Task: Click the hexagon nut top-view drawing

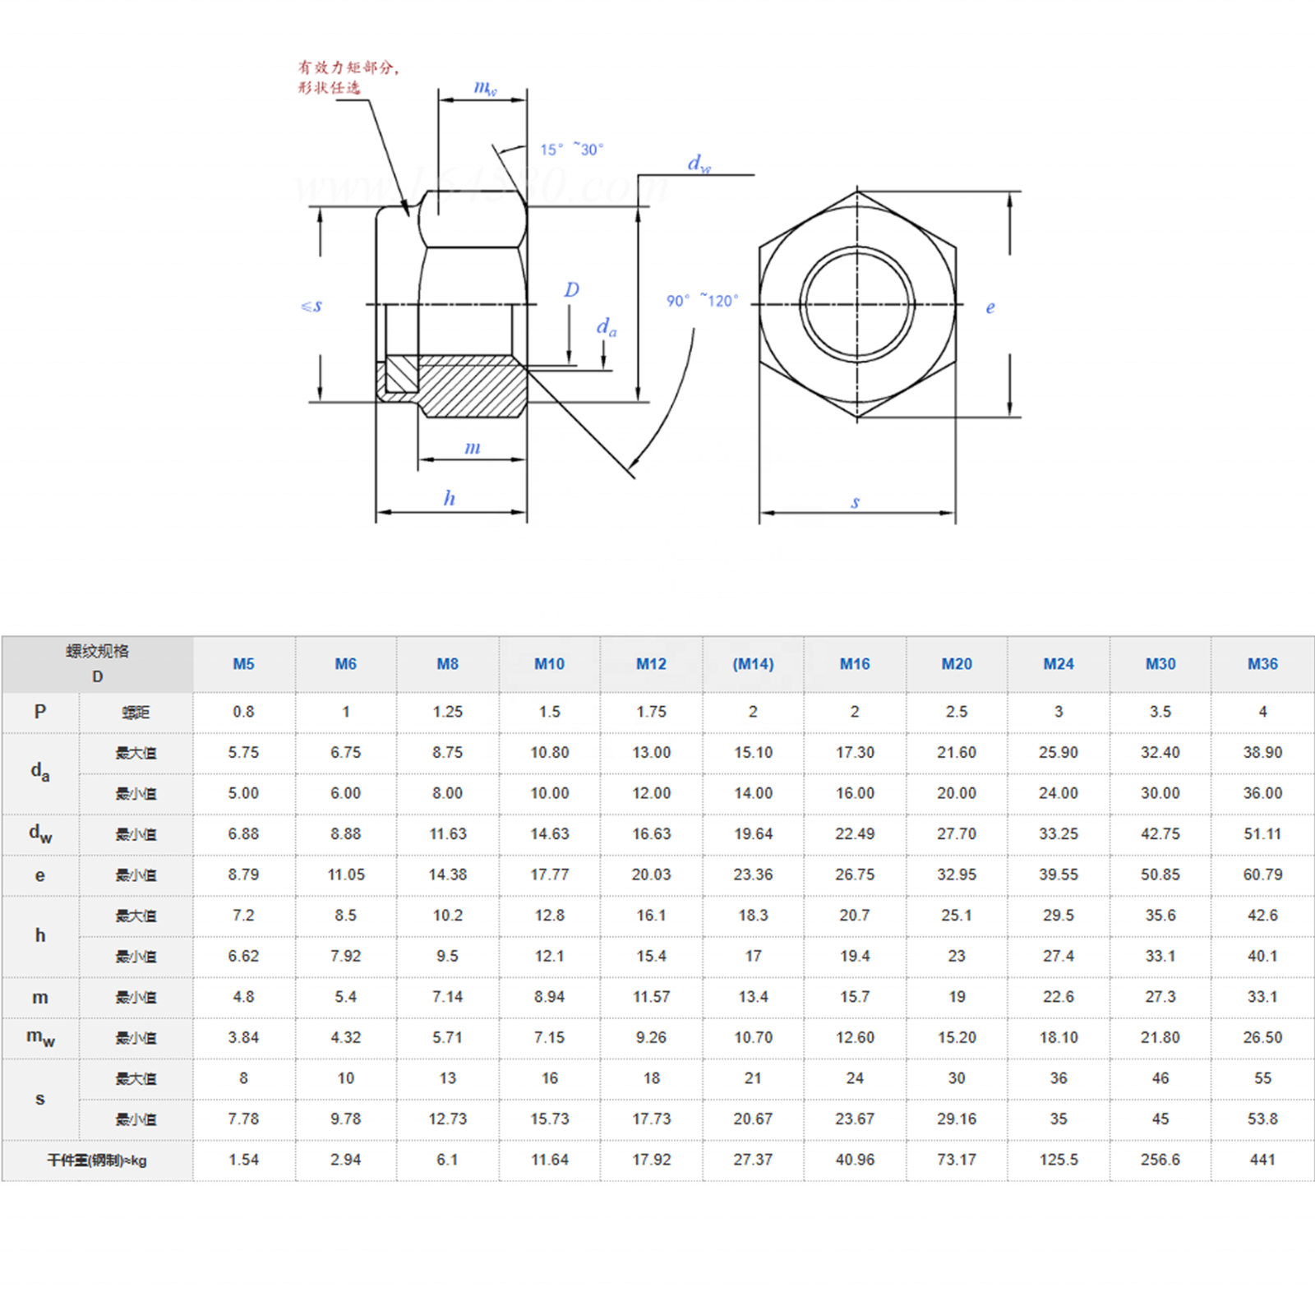Action: pos(857,304)
